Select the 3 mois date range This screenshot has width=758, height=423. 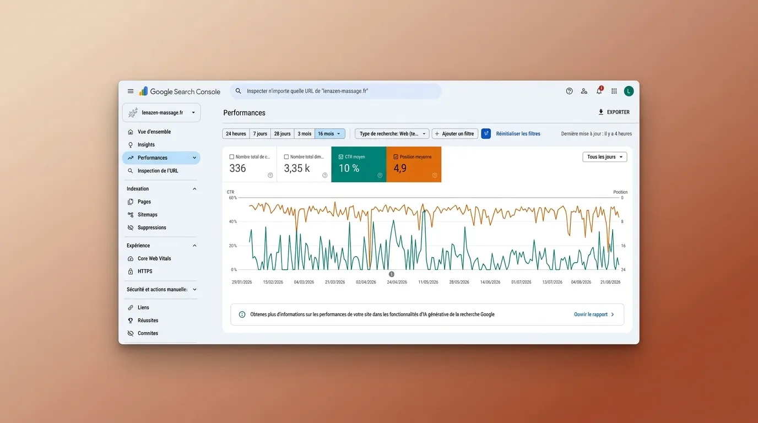305,134
